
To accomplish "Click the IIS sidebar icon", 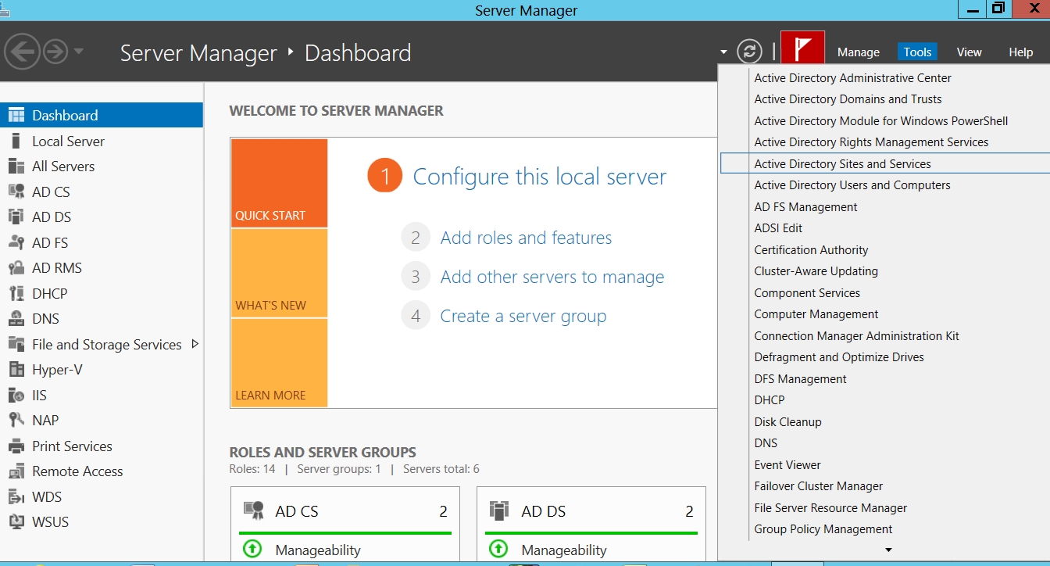I will [16, 396].
